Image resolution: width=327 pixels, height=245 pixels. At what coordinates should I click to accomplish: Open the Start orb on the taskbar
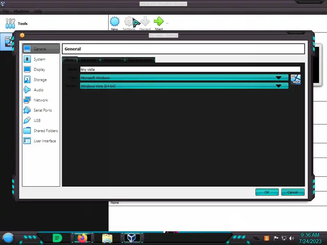[x=8, y=238]
